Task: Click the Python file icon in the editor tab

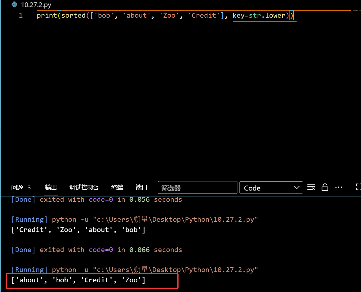Action: (x=14, y=4)
